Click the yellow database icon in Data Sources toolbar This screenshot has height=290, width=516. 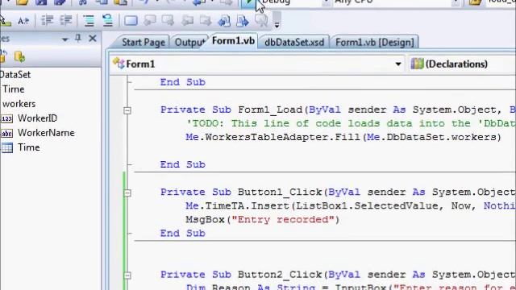click(19, 57)
